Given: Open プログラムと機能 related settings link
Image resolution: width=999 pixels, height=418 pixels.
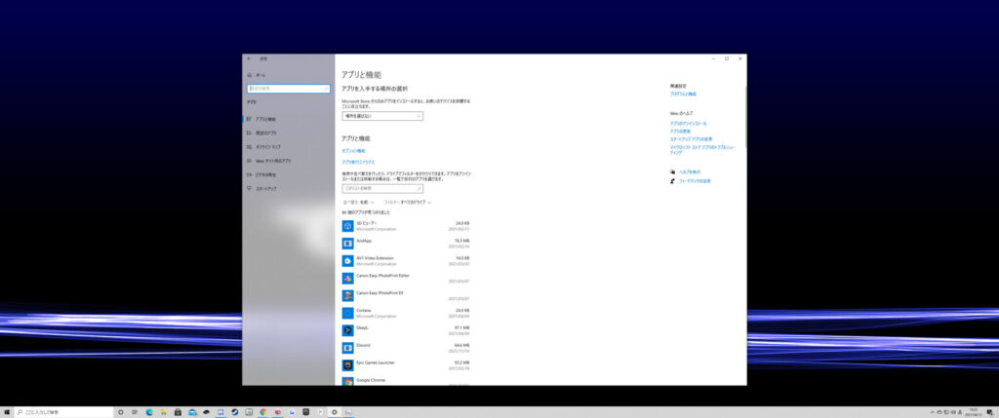Looking at the screenshot, I should click(x=683, y=94).
